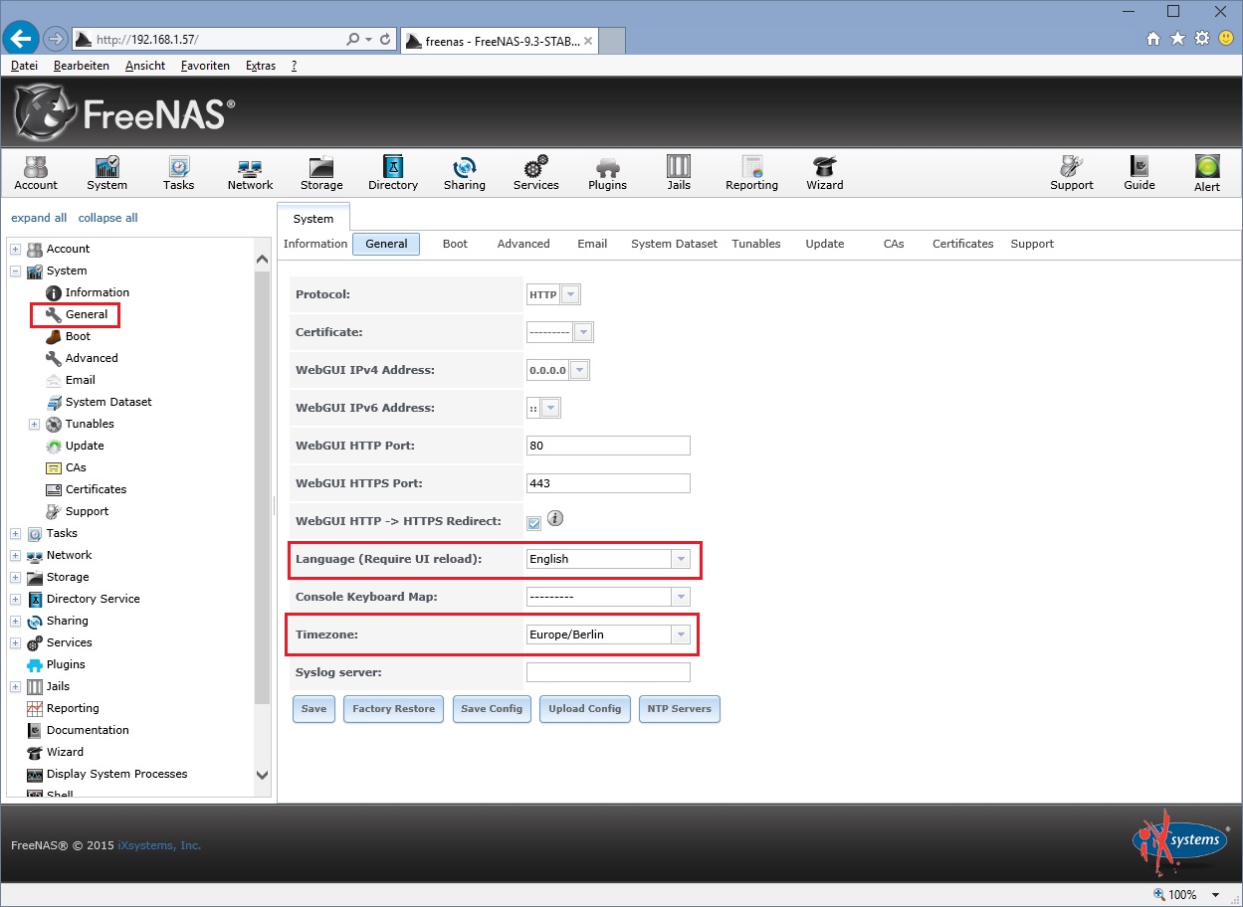Open the Network toolbar icon

(250, 172)
